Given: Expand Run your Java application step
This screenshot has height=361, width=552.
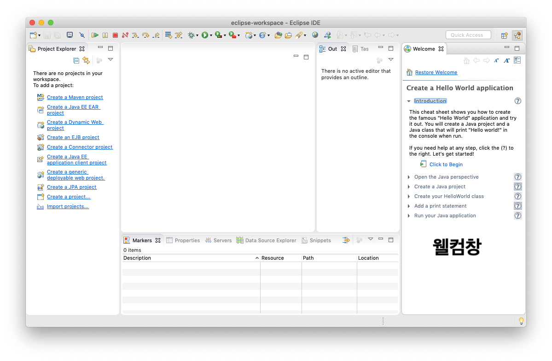Looking at the screenshot, I should click(x=409, y=215).
